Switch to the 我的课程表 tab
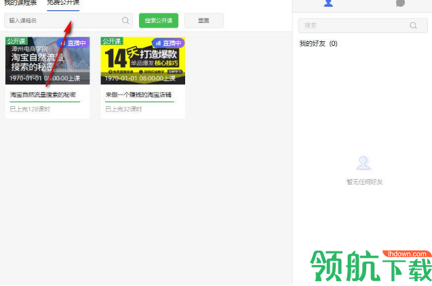 click(20, 3)
